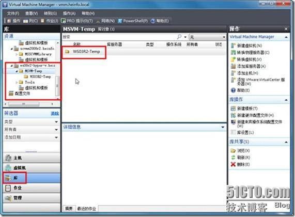Sort by the 操作系统 column header
295x217 pixels.
(x=174, y=44)
